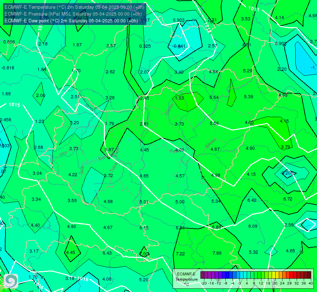The height and width of the screenshot is (292, 317).
Task: Click the 1012 isobar label
Action: [x=208, y=28]
